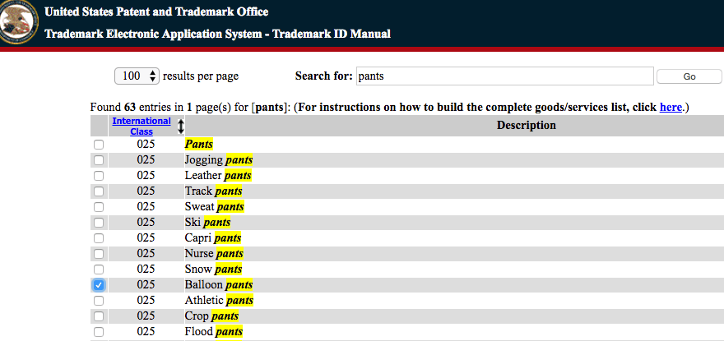Screen dimensions: 724x341
Task: Click class 025 in Flood pants row
Action: (146, 332)
